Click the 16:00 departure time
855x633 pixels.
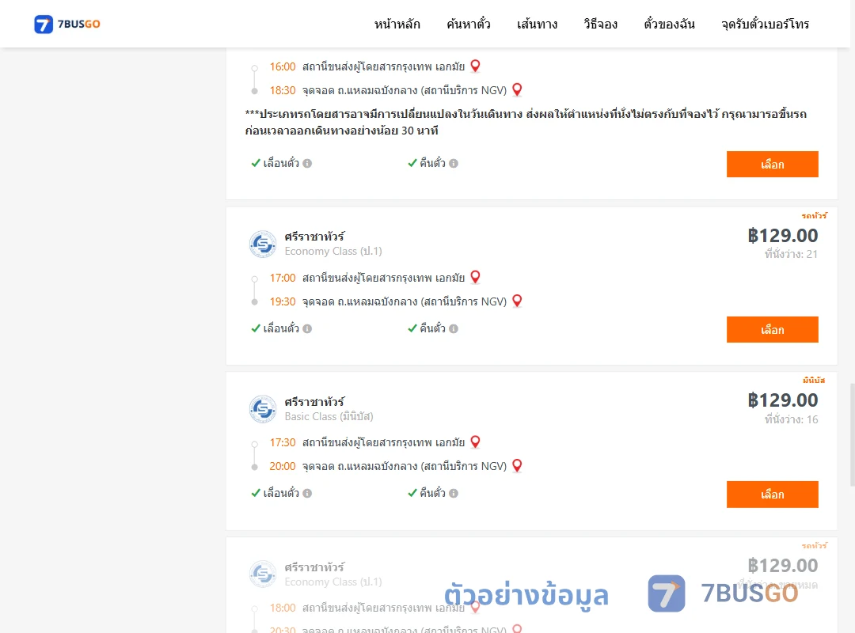[283, 66]
